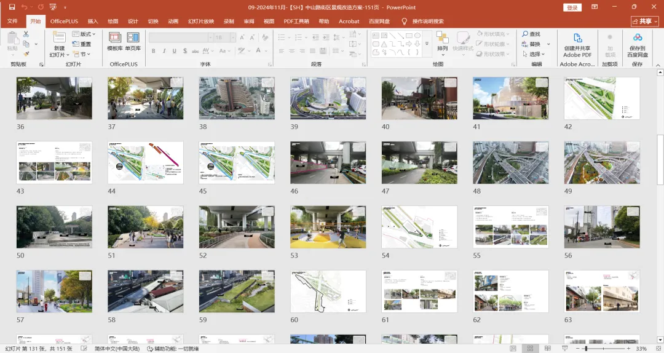Open the 节 section dropdown
The width and height of the screenshot is (664, 353).
click(82, 54)
